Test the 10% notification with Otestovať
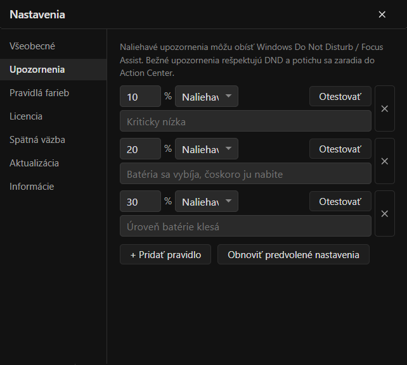Image resolution: width=407 pixels, height=365 pixels. (340, 96)
